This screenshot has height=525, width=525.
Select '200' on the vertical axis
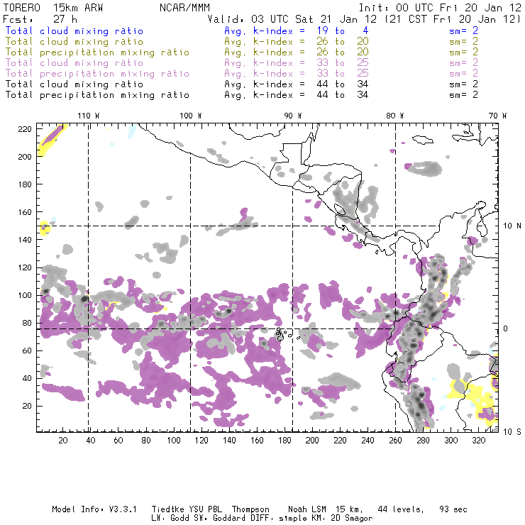(25, 157)
